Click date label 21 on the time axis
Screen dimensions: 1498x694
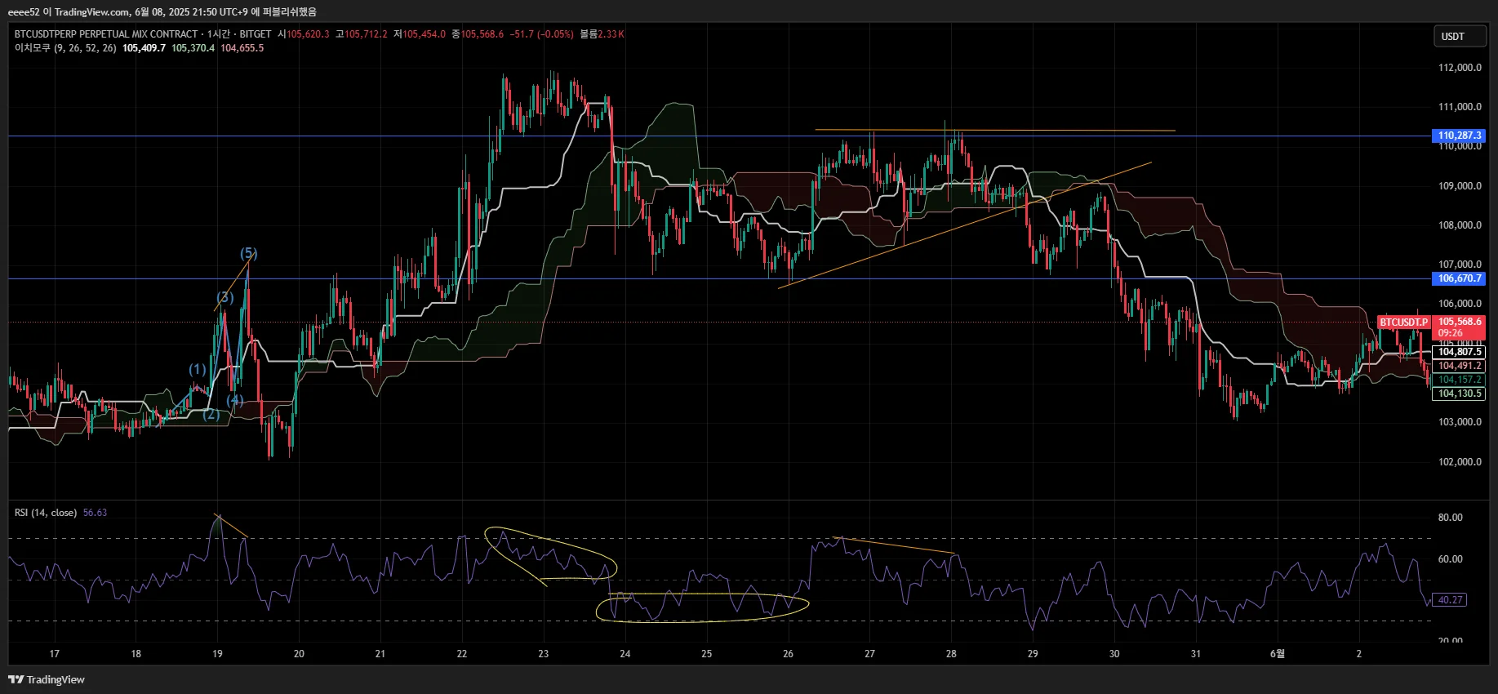pos(380,654)
